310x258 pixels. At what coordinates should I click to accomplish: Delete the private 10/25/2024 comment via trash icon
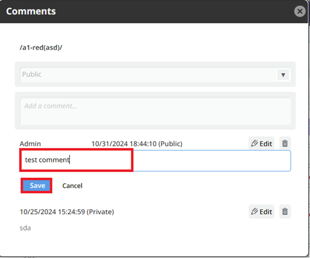click(x=285, y=211)
